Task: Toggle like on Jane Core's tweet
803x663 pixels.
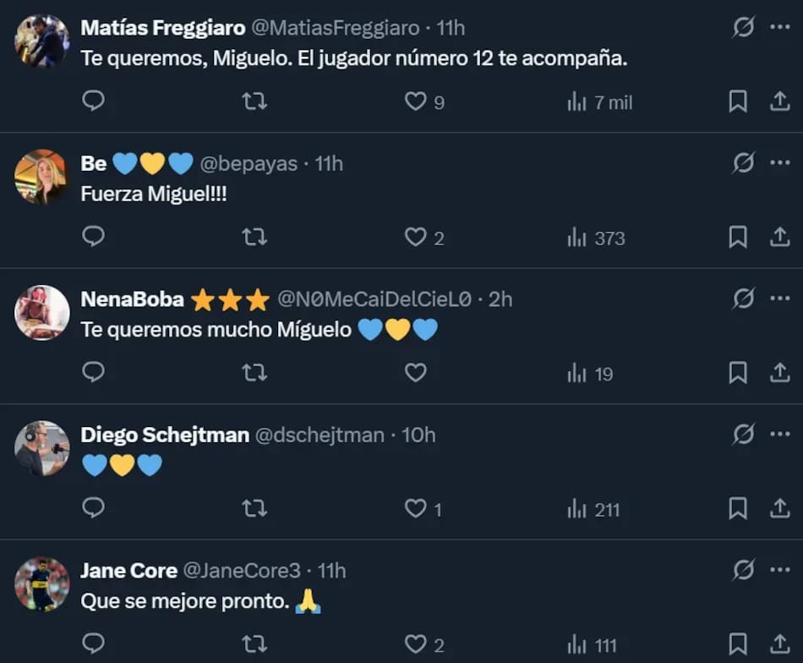Action: 415,644
